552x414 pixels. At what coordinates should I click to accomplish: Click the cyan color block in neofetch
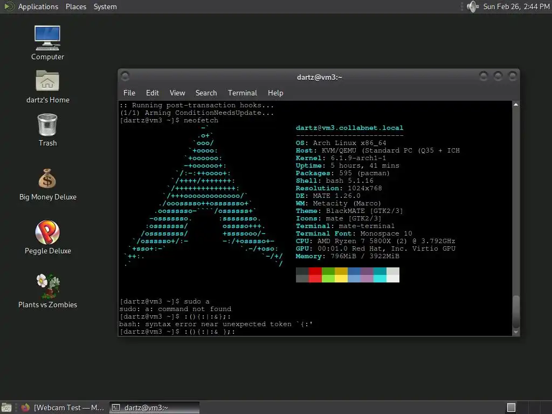pyautogui.click(x=380, y=274)
